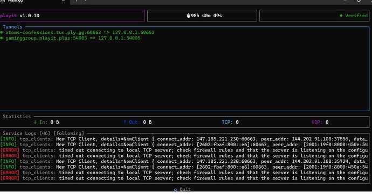Click the playit v1.0.10 version label
This screenshot has width=372, height=194.
[x=20, y=16]
